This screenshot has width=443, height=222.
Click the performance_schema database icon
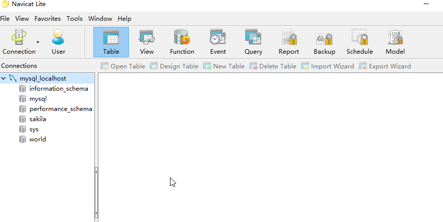click(23, 109)
